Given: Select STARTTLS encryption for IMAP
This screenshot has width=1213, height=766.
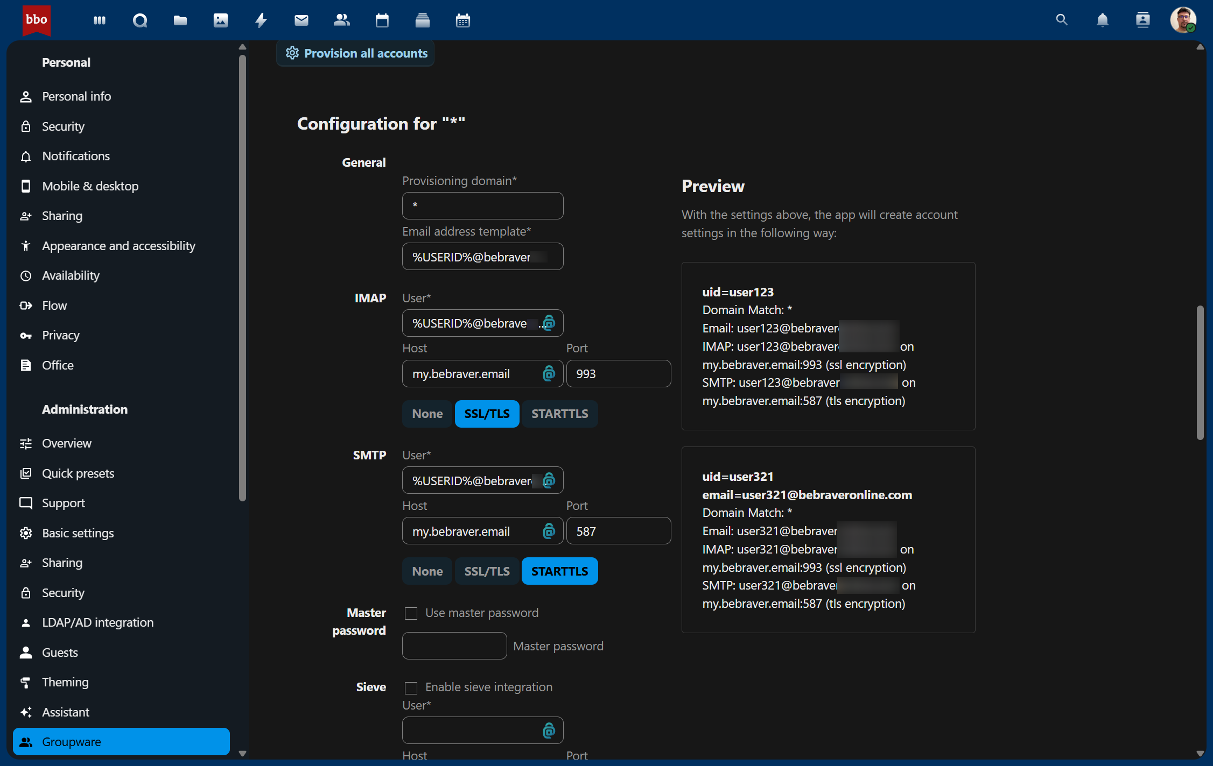Looking at the screenshot, I should [559, 414].
